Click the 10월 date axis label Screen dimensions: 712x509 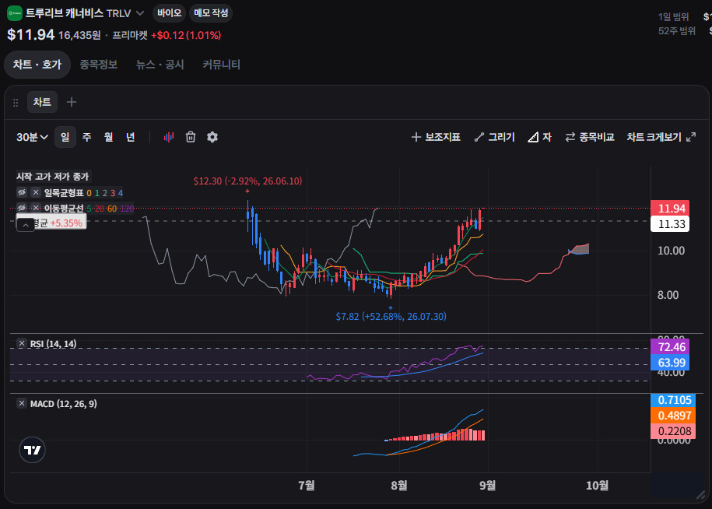597,486
